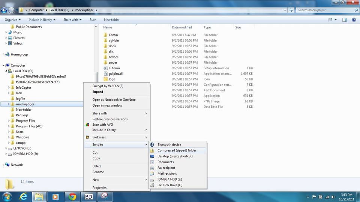Click the Bluetooth device icon

point(152,144)
